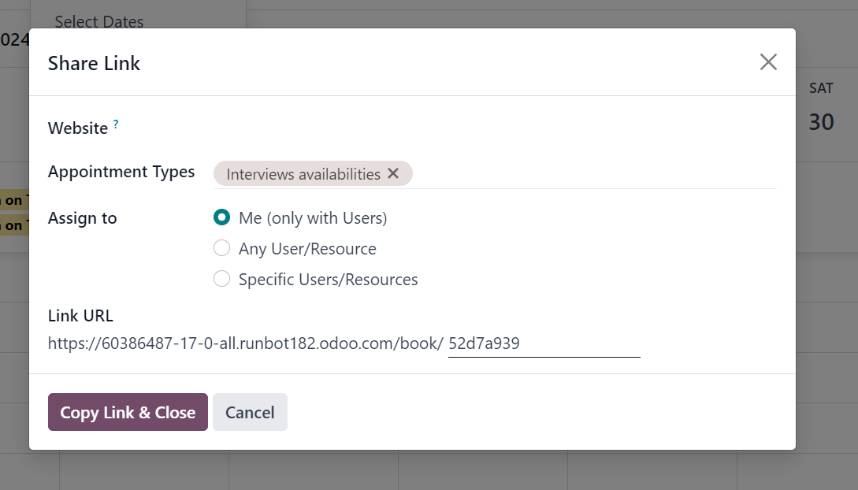Screen dimensions: 858x490
Task: Click the 'Assign to' label
Action: 82,218
